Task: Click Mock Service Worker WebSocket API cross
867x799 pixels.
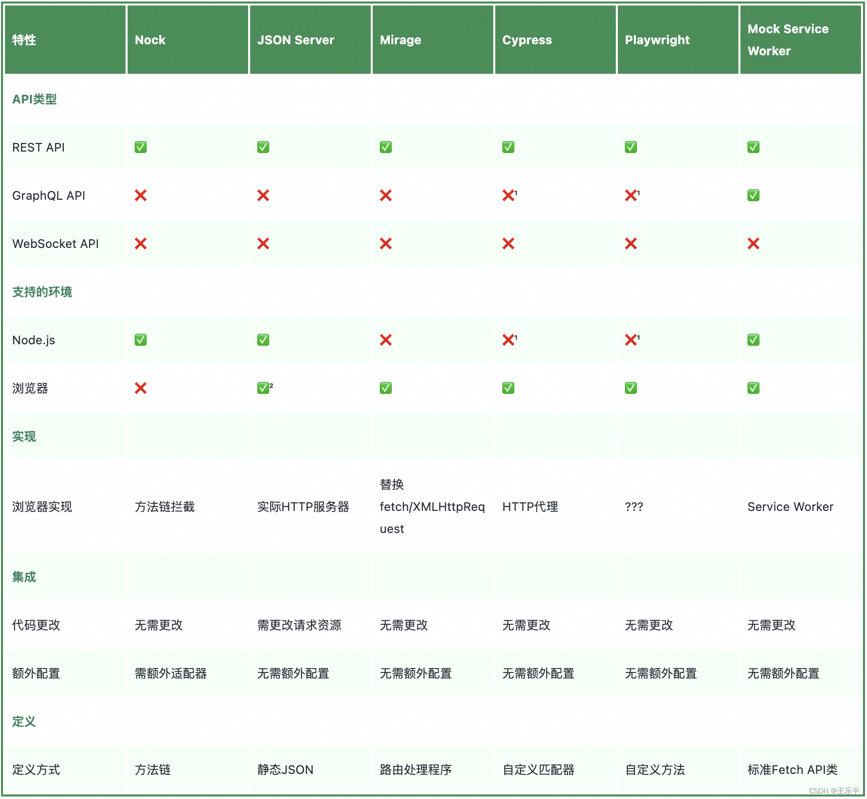Action: (753, 243)
